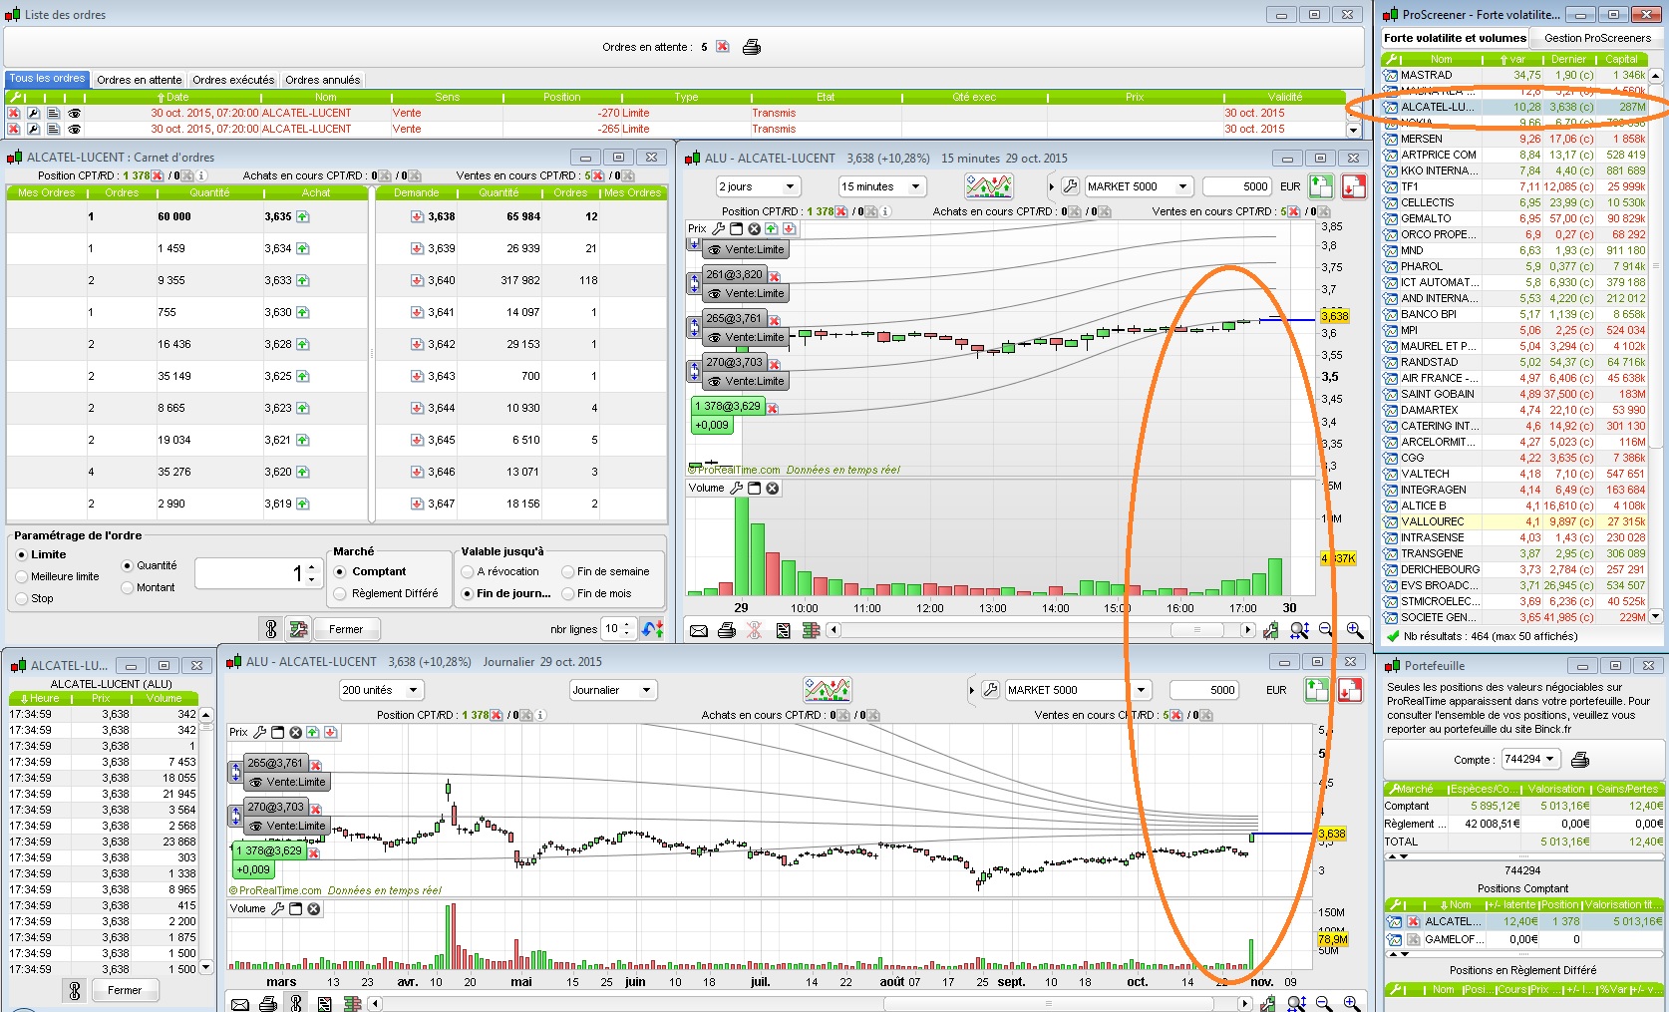Open indicators icon in the 15 minutes chart
Viewport: 1669px width, 1012px height.
[x=989, y=186]
